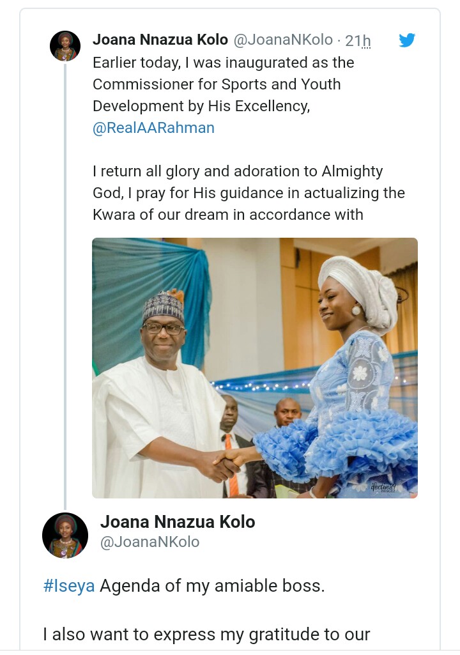Click the "Commissioner for Sports and Youth" line
Image resolution: width=460 pixels, height=655 pixels.
[x=217, y=84]
